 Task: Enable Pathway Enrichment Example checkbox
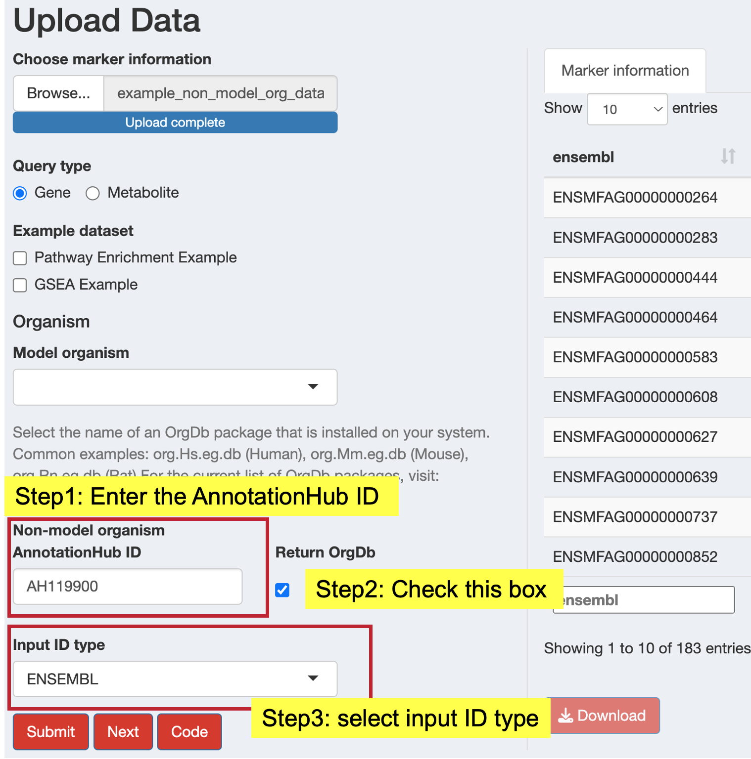click(20, 258)
